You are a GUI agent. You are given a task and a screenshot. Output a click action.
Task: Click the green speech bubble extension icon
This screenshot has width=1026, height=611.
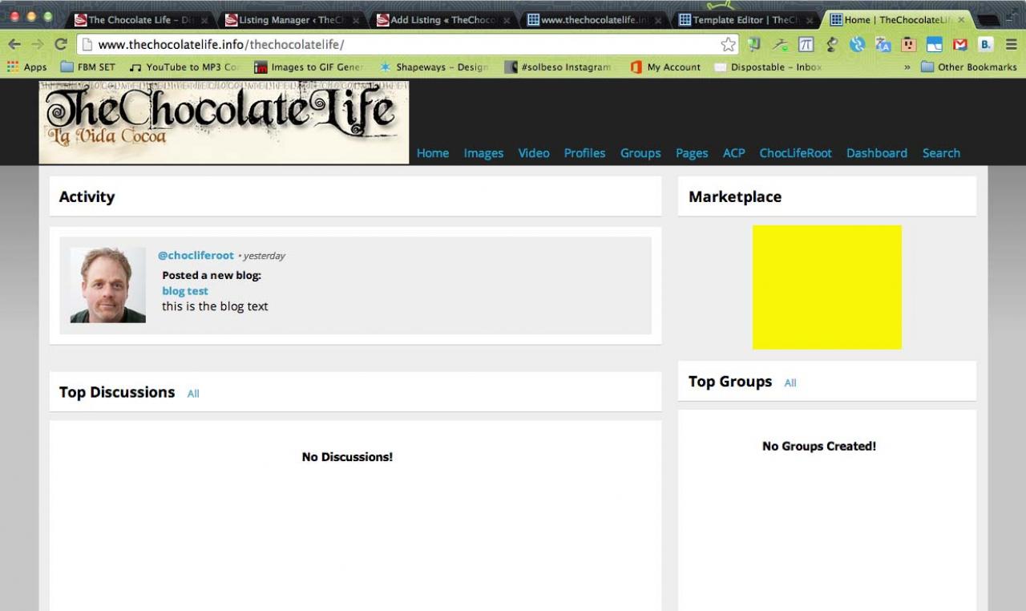coord(754,45)
